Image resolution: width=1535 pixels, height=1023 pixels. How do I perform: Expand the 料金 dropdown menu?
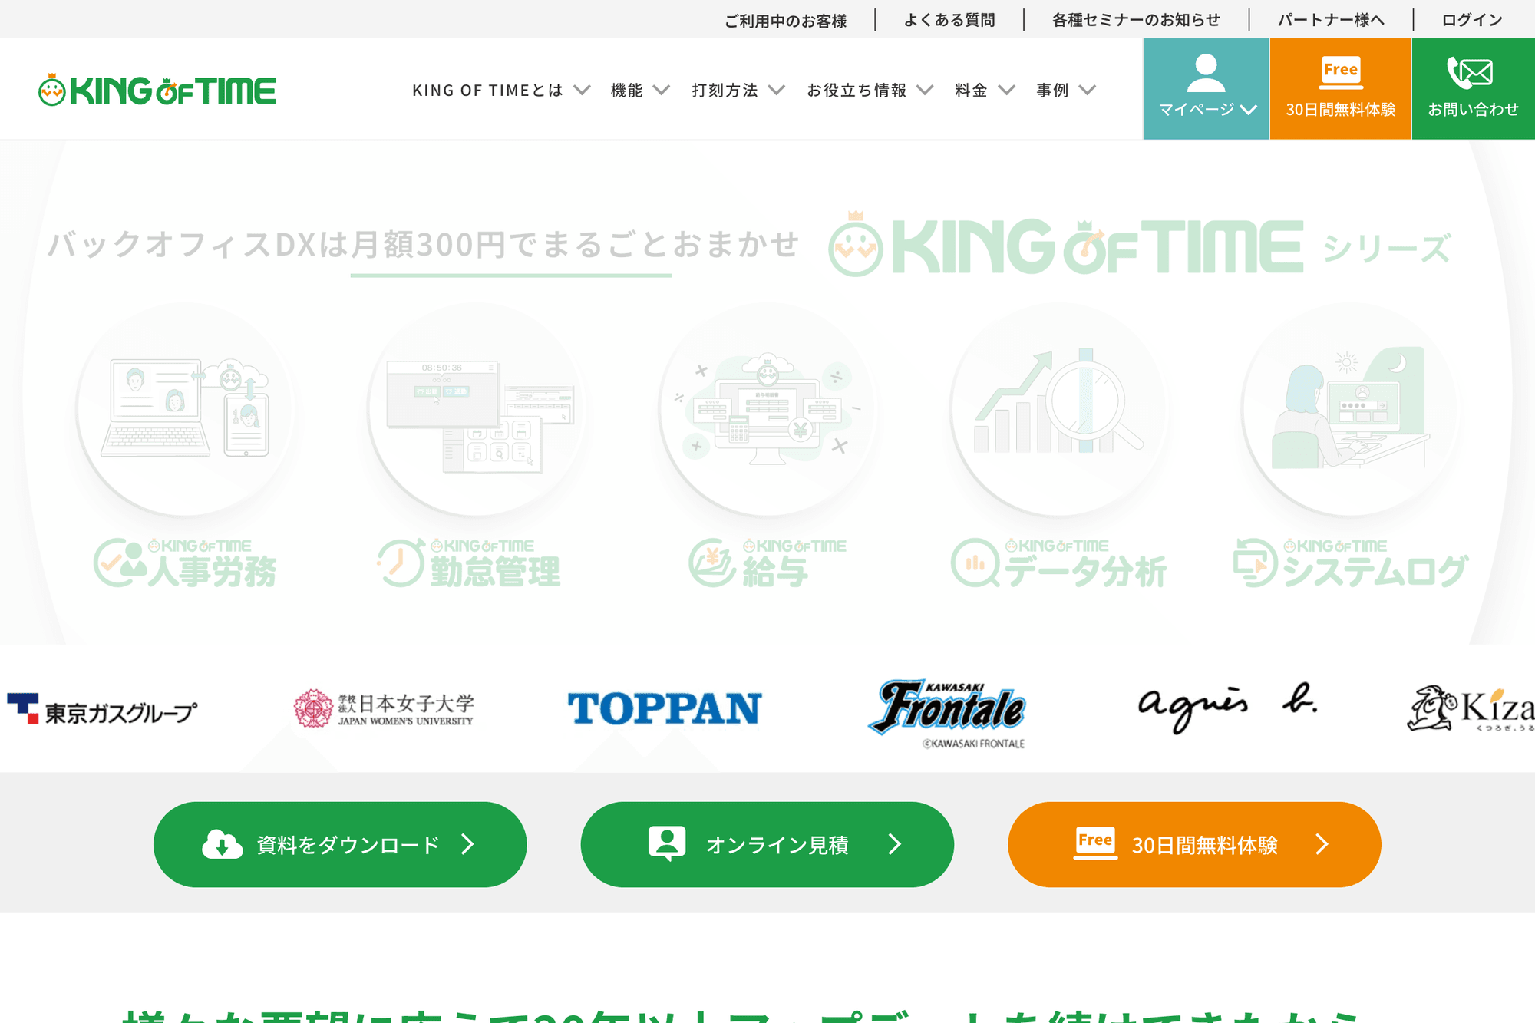pyautogui.click(x=985, y=91)
